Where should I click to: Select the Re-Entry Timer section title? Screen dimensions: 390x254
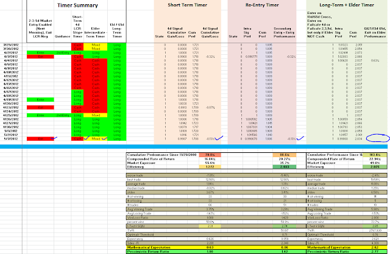pyautogui.click(x=262, y=5)
